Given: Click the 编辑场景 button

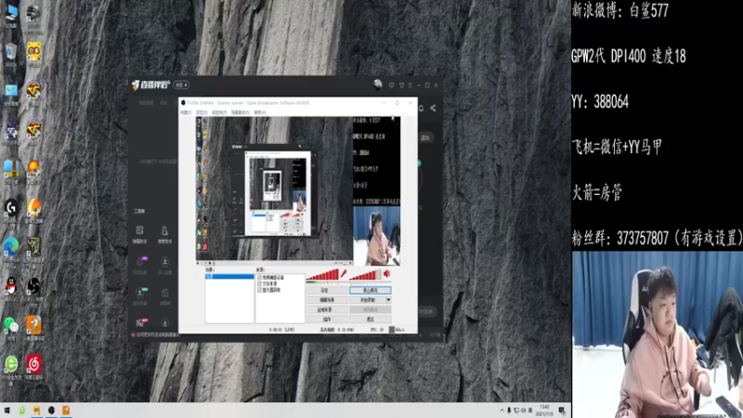Looking at the screenshot, I should (327, 300).
